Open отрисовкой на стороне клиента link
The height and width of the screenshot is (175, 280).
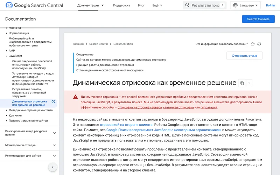pos(126,125)
